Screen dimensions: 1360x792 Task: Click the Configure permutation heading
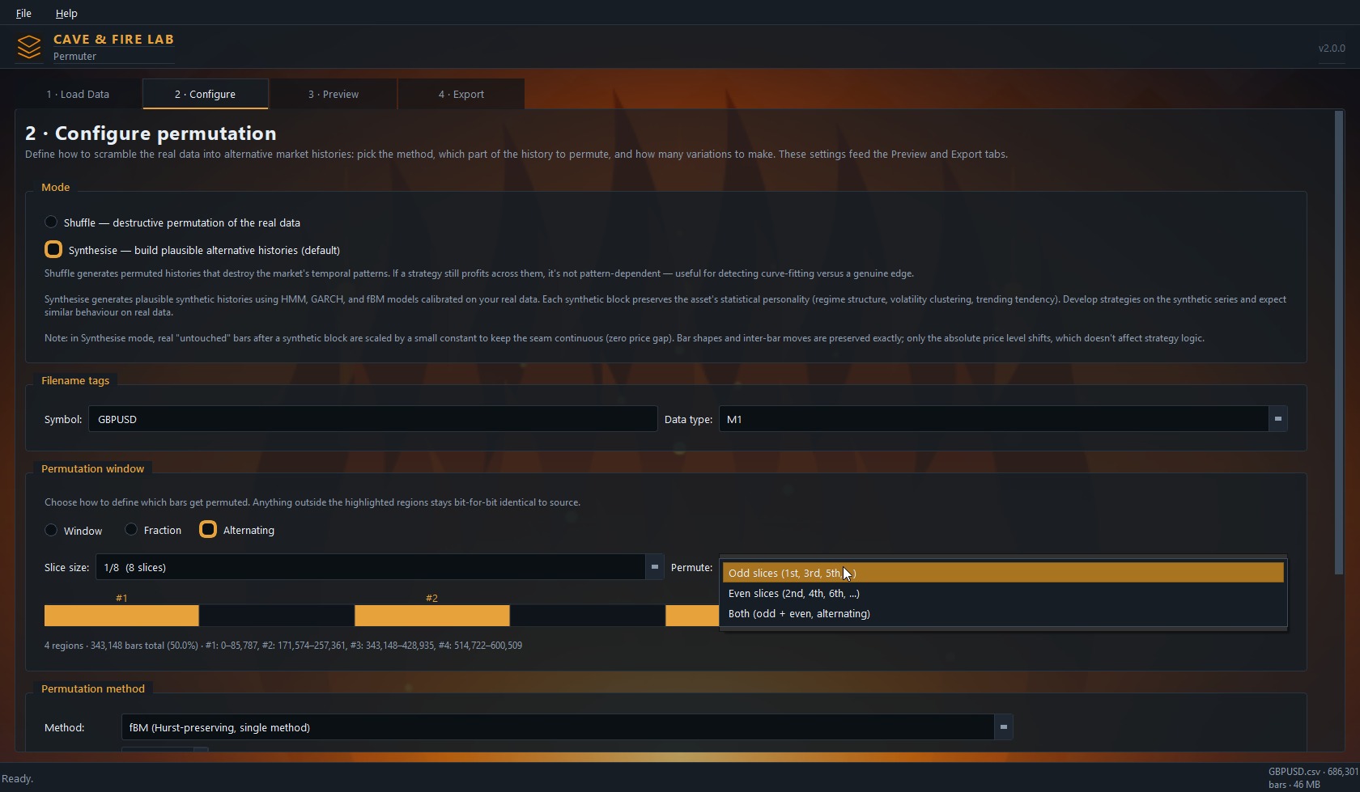point(151,133)
